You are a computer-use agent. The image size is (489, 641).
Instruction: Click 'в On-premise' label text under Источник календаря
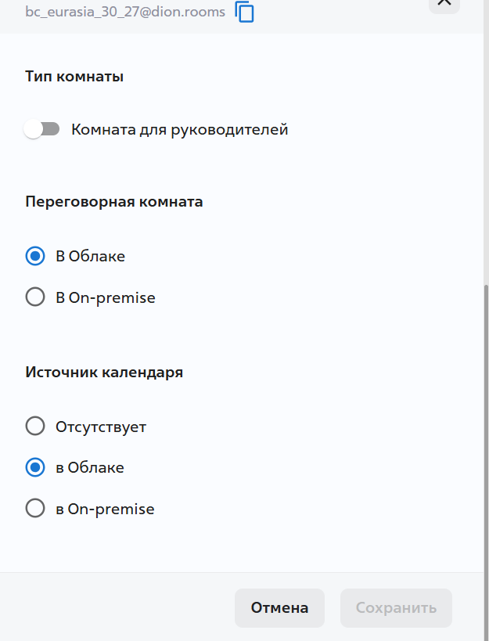pos(105,509)
